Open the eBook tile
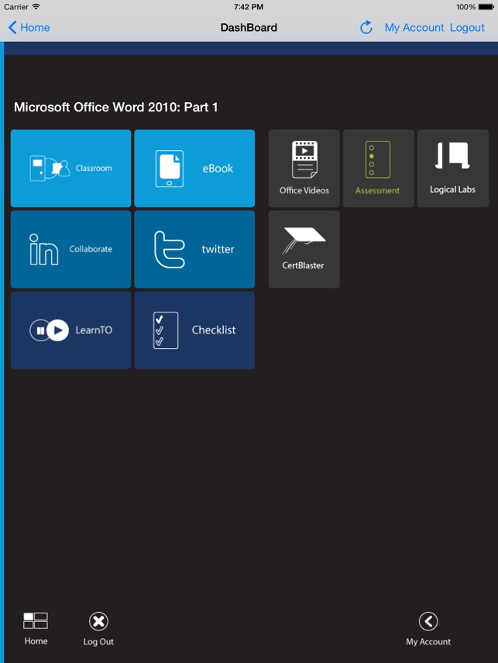Viewport: 498px width, 663px height. pos(194,169)
